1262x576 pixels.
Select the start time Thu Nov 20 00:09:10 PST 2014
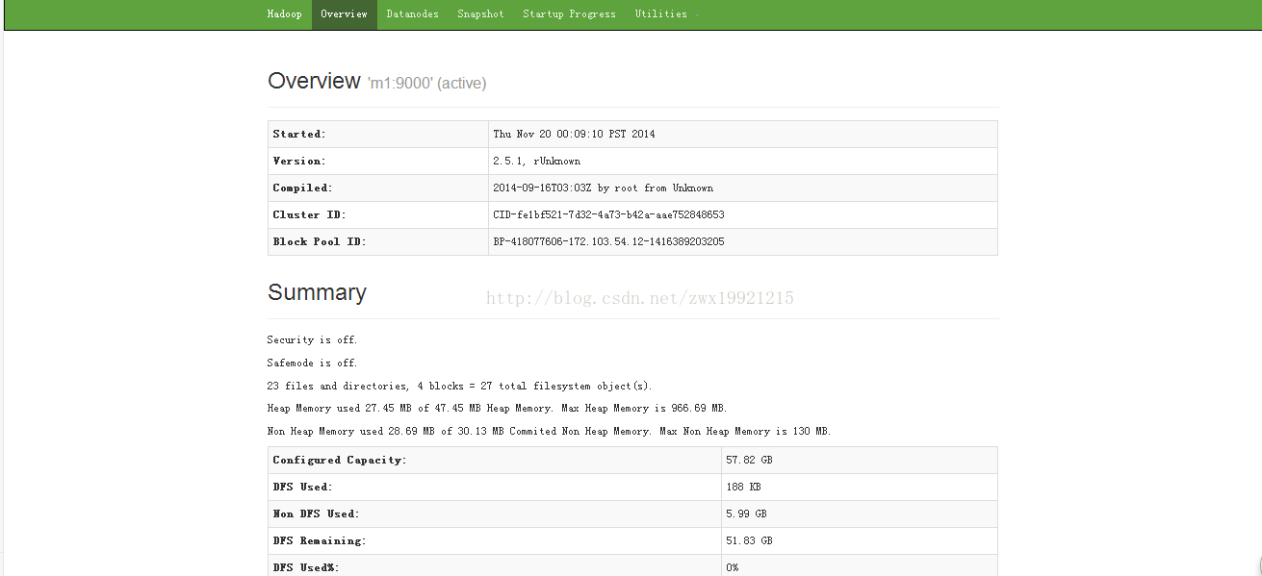pos(574,134)
